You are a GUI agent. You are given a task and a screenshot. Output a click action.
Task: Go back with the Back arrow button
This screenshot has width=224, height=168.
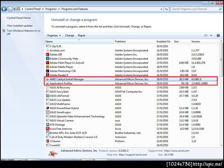[4, 9]
